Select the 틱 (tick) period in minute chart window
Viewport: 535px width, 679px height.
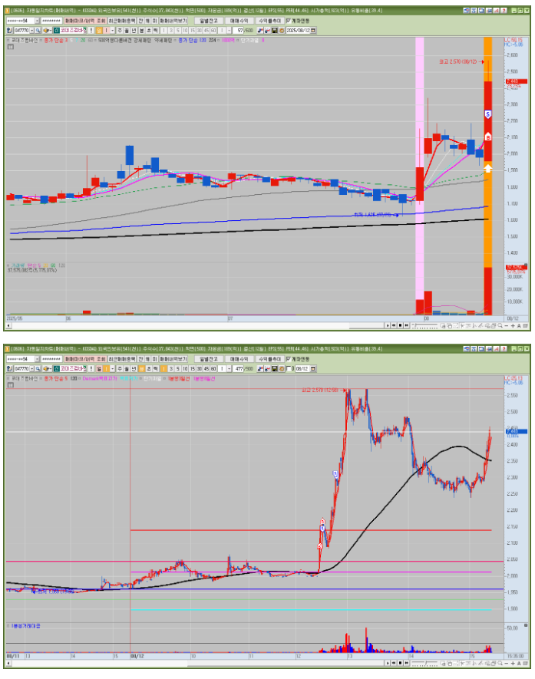pos(155,368)
